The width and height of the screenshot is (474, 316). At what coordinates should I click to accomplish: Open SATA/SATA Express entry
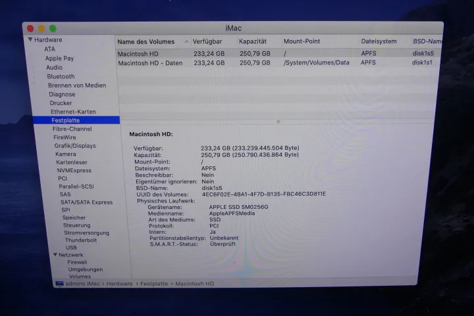click(86, 202)
